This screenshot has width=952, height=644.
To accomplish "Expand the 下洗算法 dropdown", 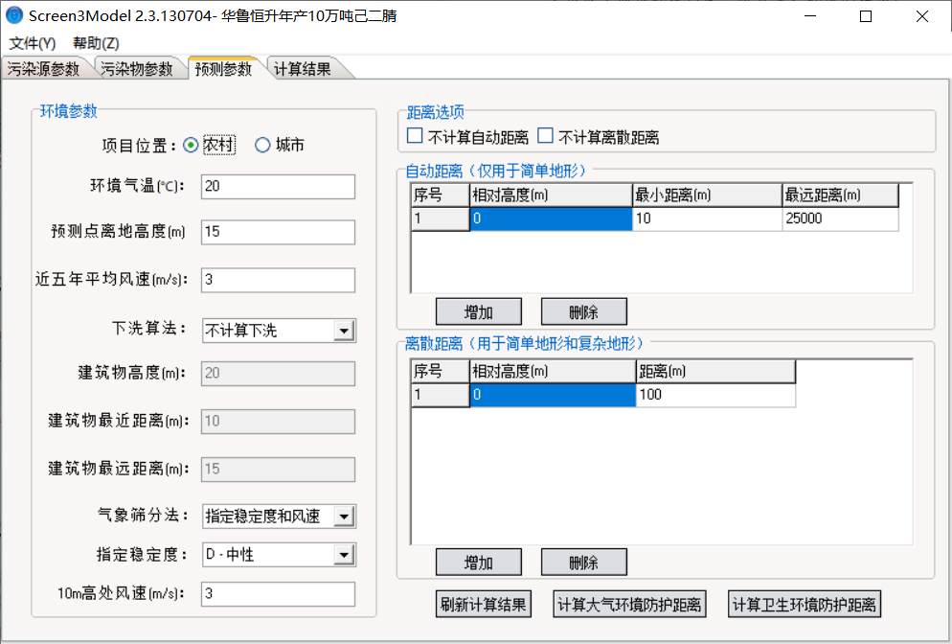I will point(344,331).
